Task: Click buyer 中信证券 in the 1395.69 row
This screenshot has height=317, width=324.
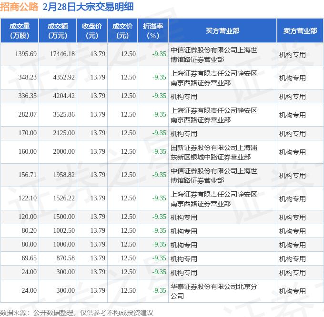Action: 214,55
